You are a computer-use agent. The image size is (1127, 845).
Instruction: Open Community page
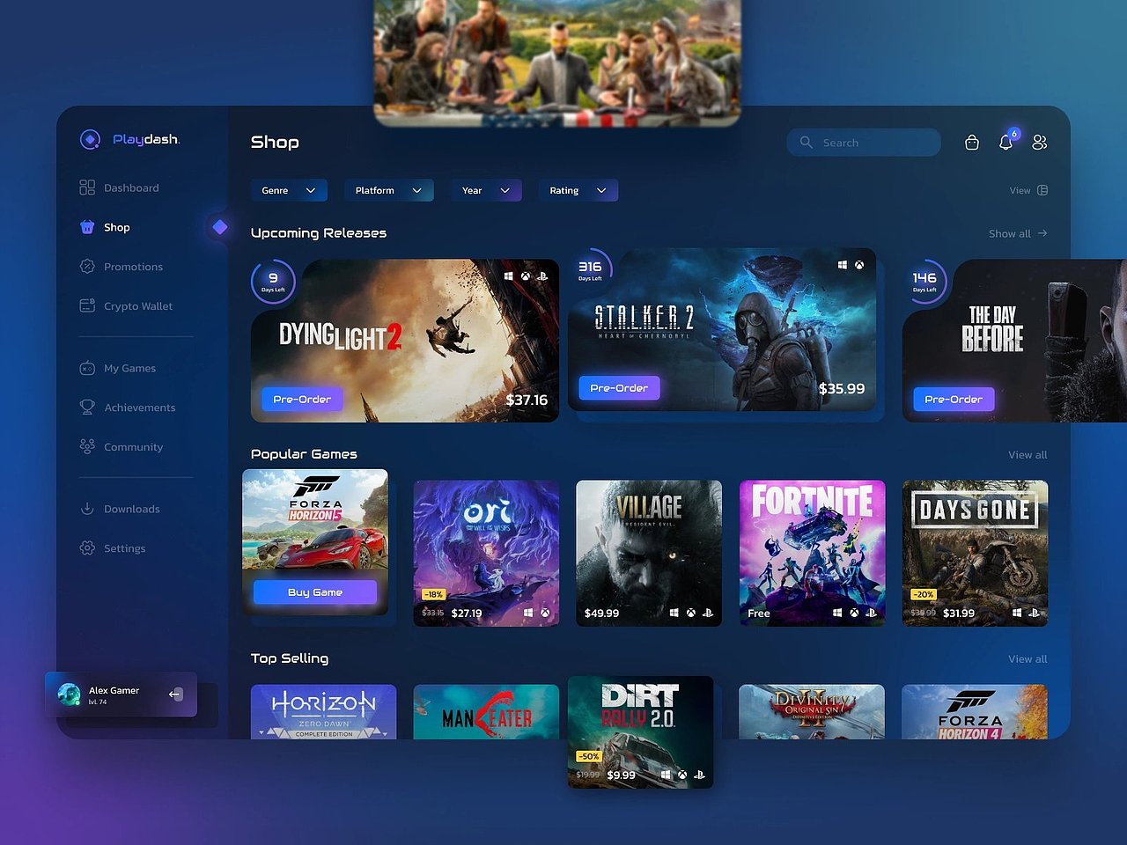tap(133, 446)
